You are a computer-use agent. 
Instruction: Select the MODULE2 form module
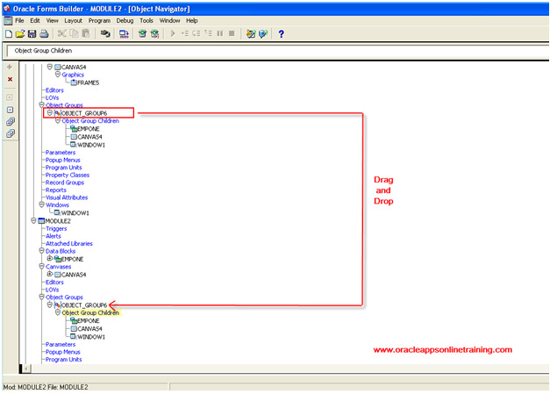click(58, 221)
